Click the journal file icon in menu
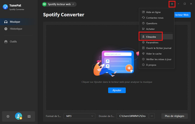Screen dimensions: 195x124 (x=143, y=48)
